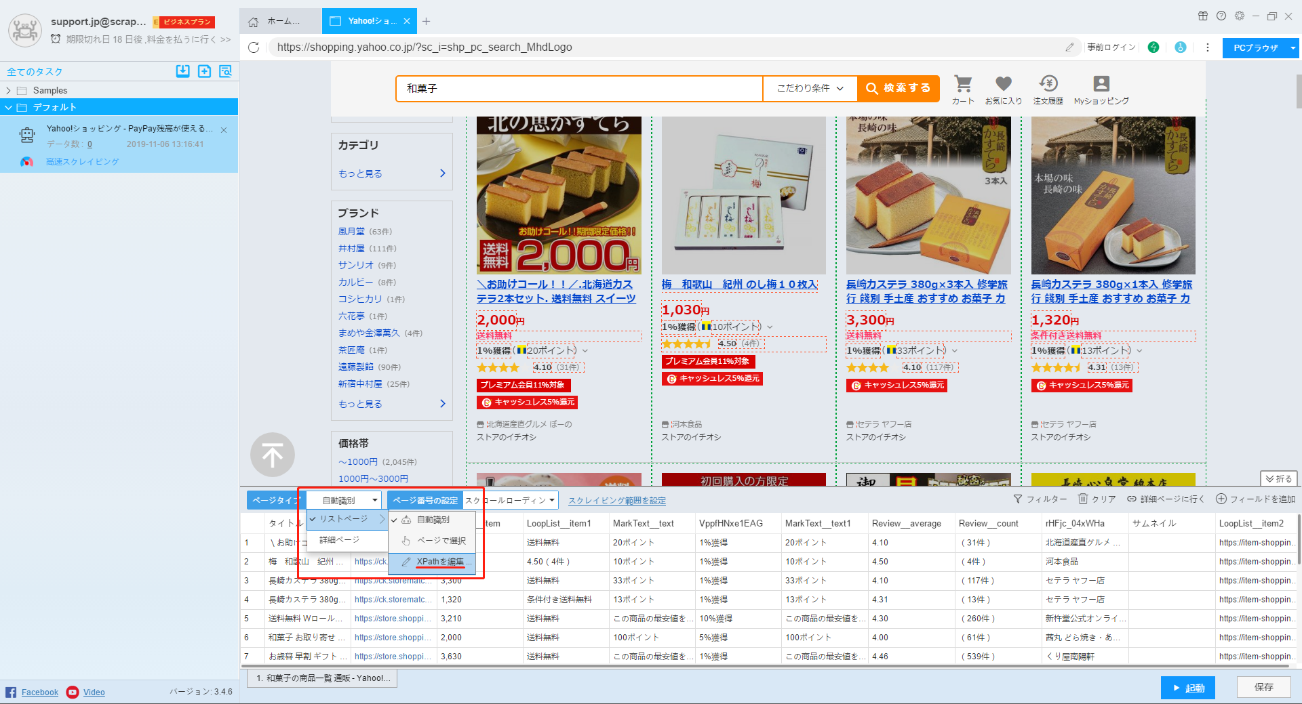Click the 詳細ページに行く button

(x=1166, y=499)
